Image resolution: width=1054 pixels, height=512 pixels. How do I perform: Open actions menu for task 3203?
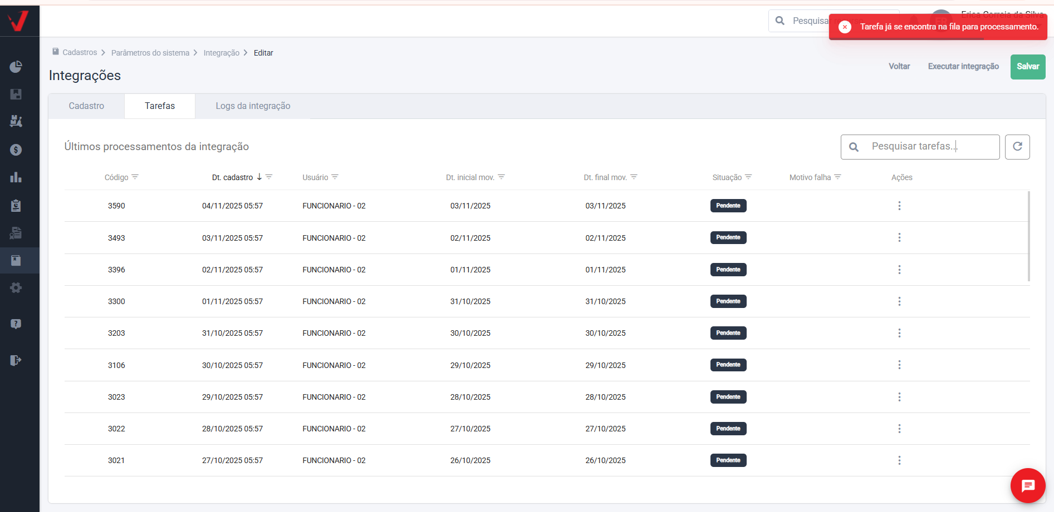899,333
